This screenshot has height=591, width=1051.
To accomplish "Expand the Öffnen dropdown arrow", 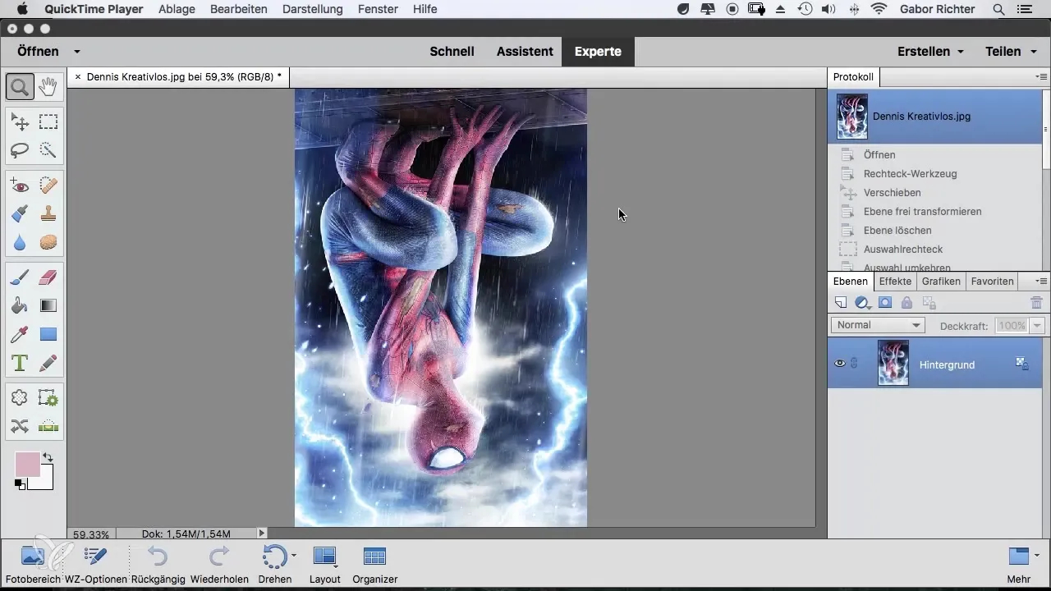I will click(x=76, y=51).
